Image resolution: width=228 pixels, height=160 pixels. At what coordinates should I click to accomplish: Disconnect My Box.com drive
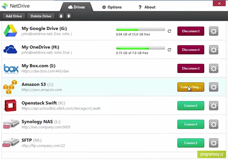[191, 68]
